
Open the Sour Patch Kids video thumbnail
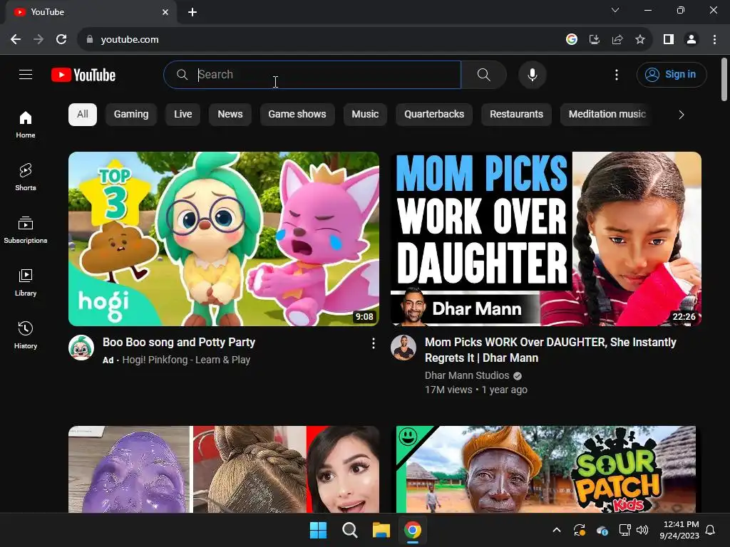[x=545, y=469]
